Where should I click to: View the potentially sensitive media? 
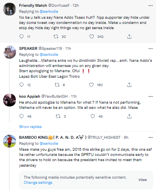(x=142, y=180)
